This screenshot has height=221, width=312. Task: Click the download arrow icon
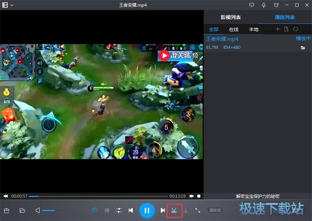click(x=186, y=210)
